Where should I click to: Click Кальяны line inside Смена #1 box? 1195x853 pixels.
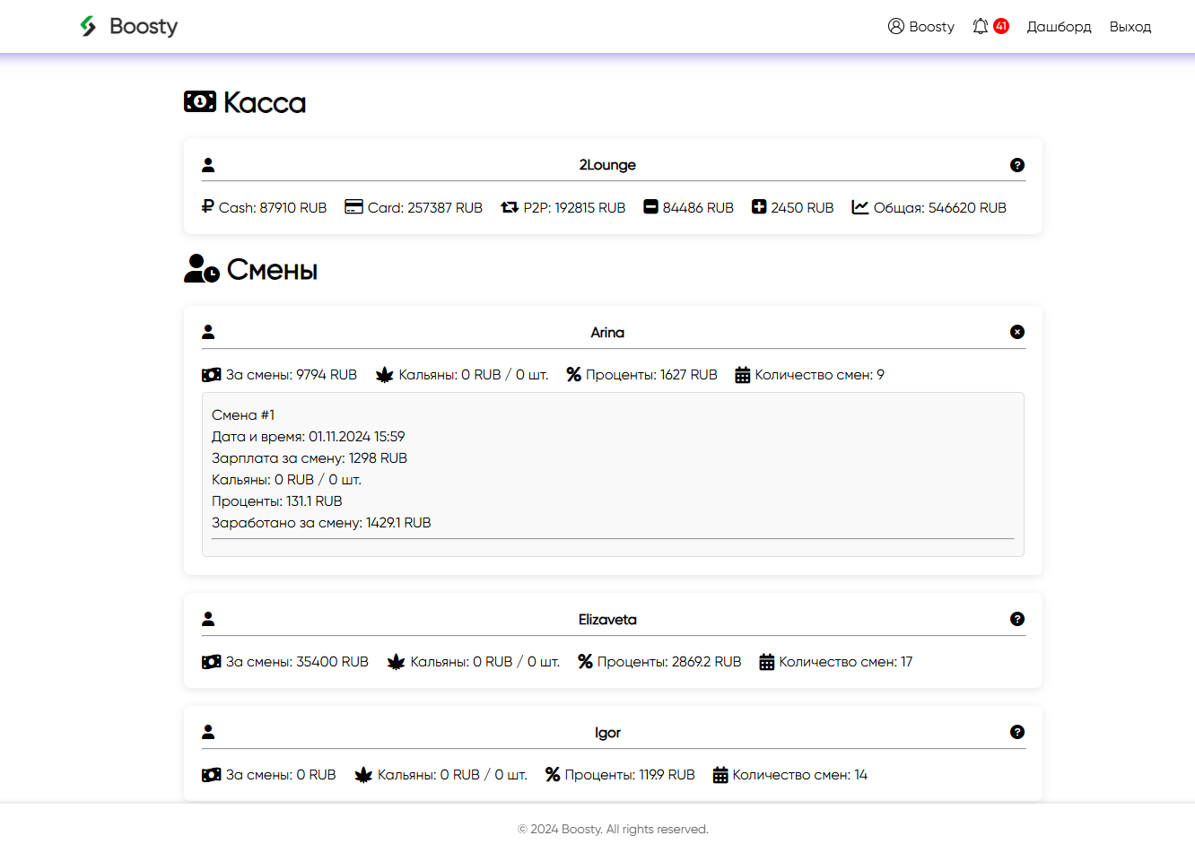point(287,479)
